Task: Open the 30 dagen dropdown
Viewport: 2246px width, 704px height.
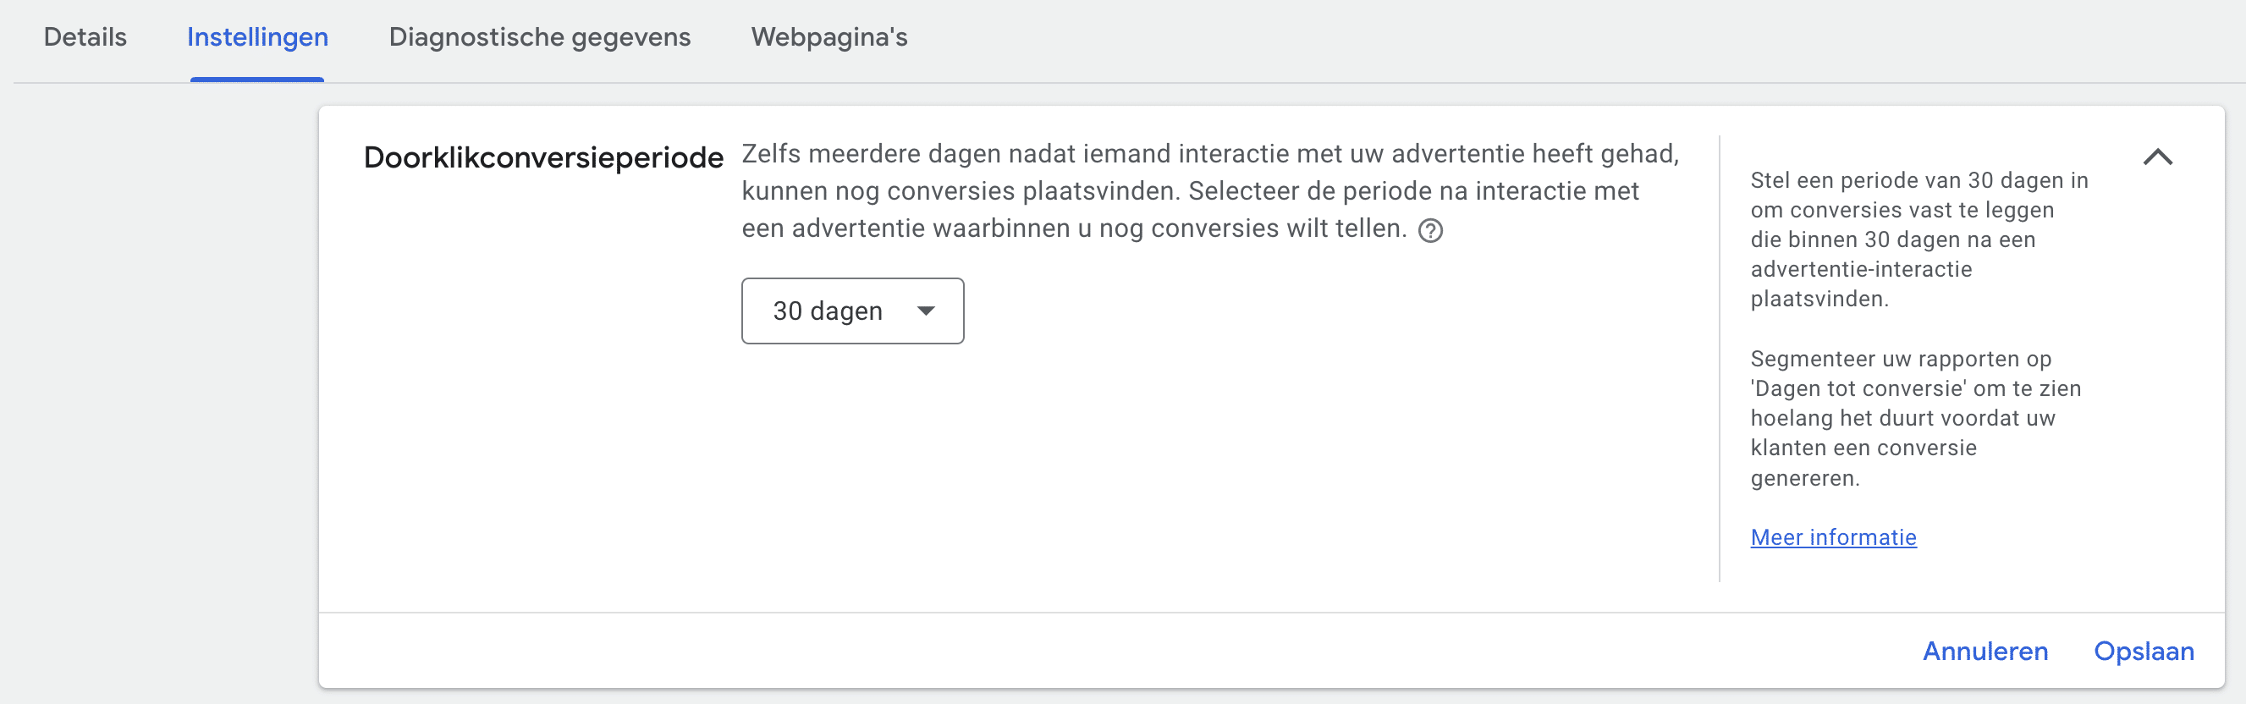Action: coord(852,311)
